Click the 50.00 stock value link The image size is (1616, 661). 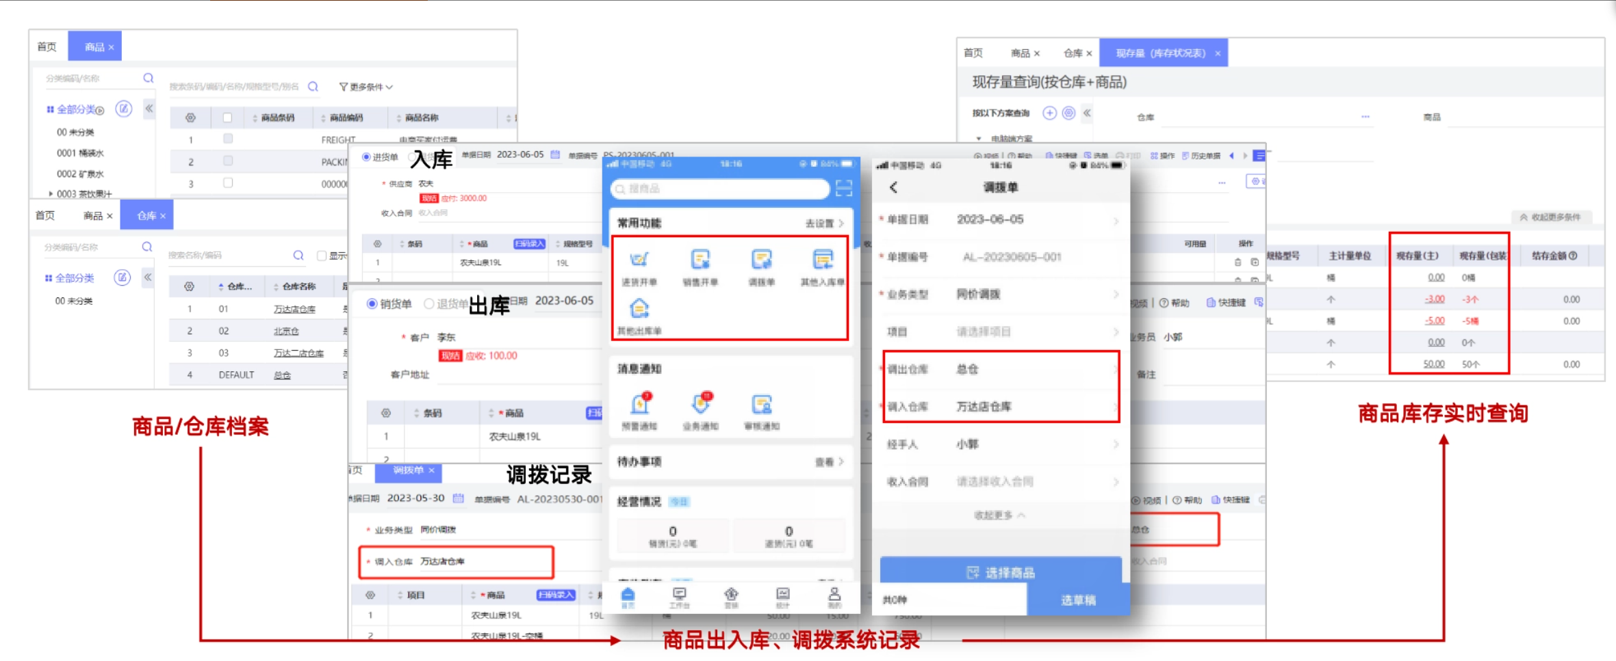coord(1434,364)
